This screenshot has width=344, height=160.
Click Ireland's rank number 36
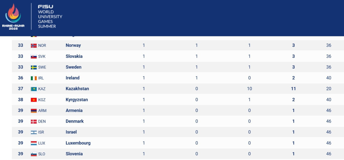21,78
